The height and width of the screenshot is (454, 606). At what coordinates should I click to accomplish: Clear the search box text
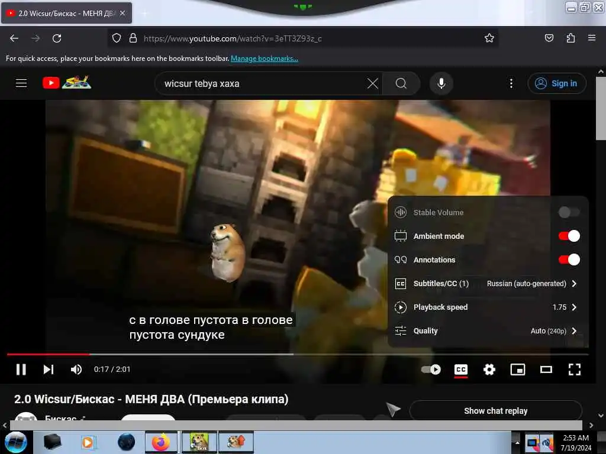373,83
